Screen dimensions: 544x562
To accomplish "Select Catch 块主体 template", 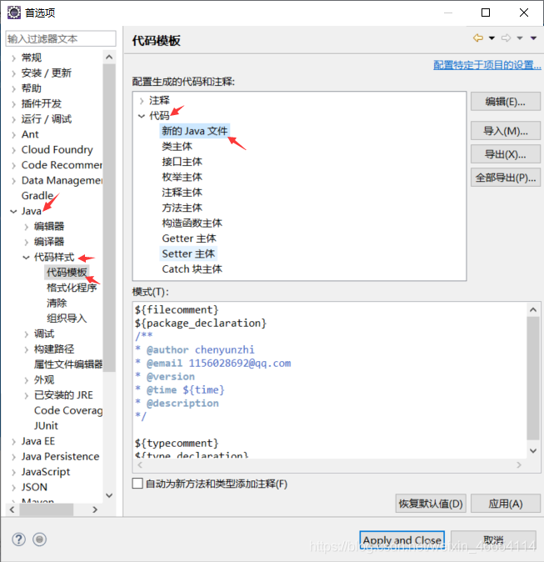I will click(192, 269).
